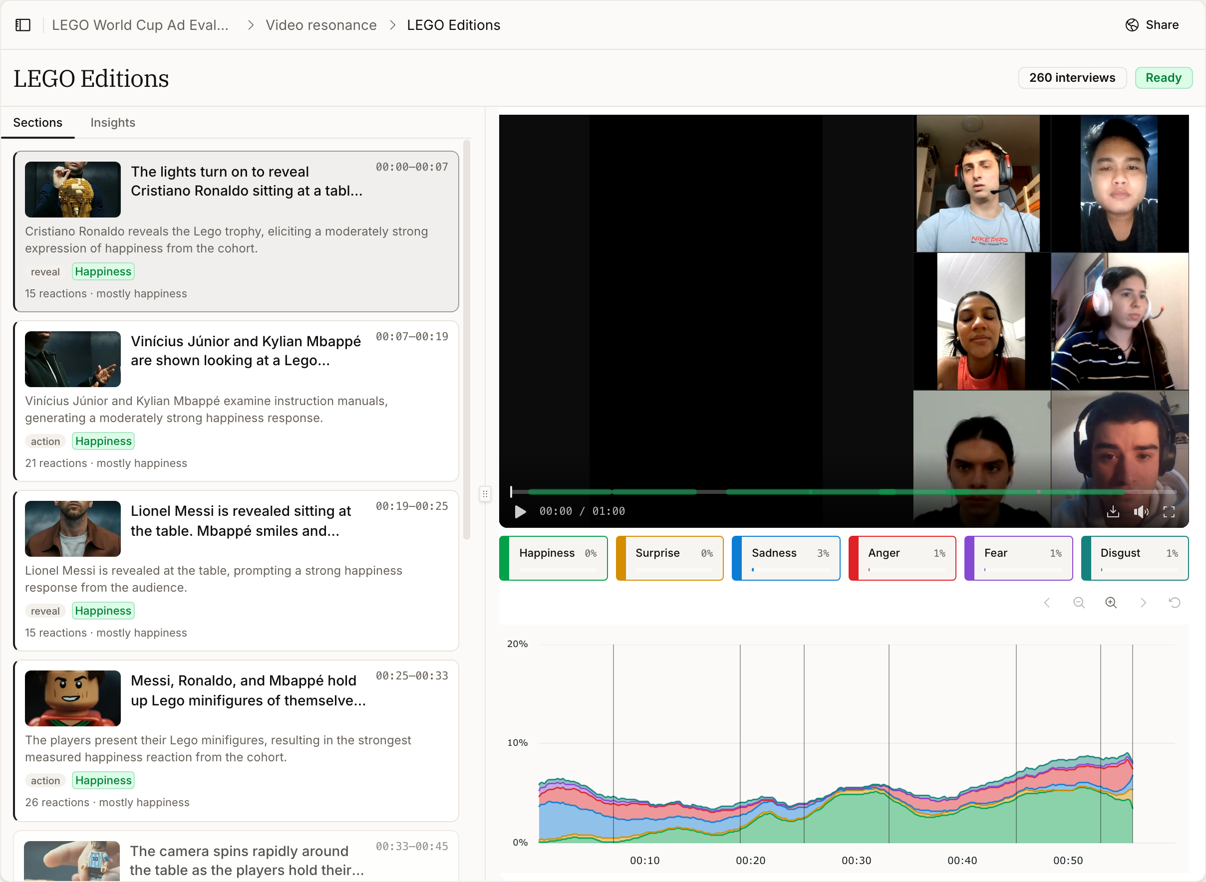Play the video
Image resolution: width=1206 pixels, height=882 pixels.
tap(520, 511)
